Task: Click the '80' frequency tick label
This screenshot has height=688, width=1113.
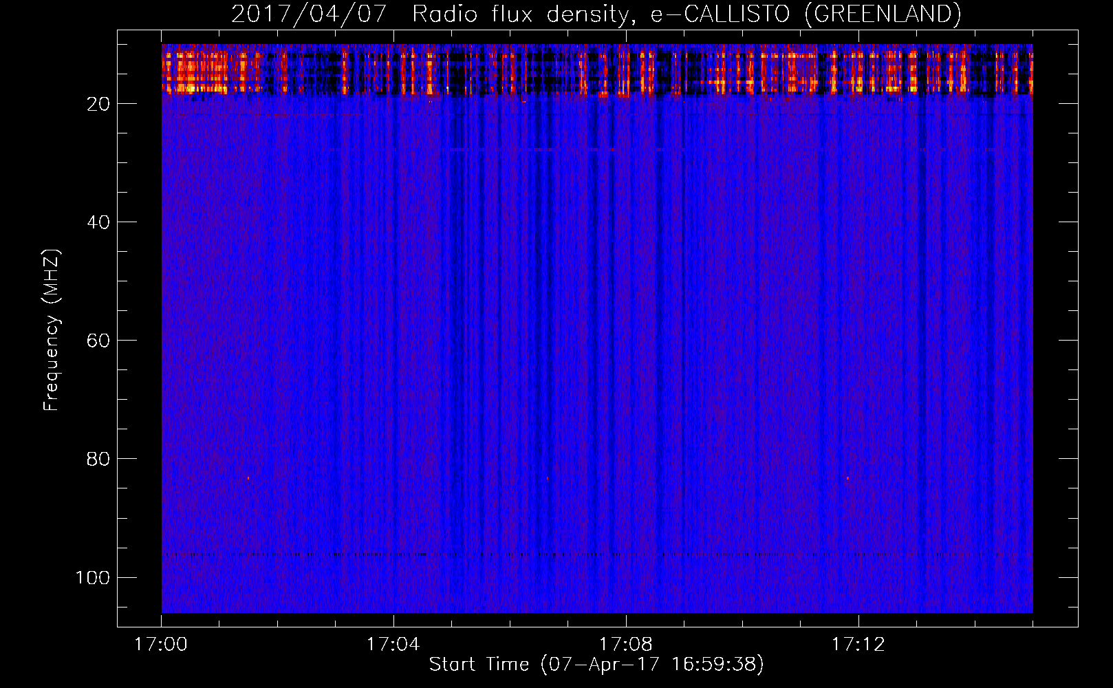Action: (98, 459)
